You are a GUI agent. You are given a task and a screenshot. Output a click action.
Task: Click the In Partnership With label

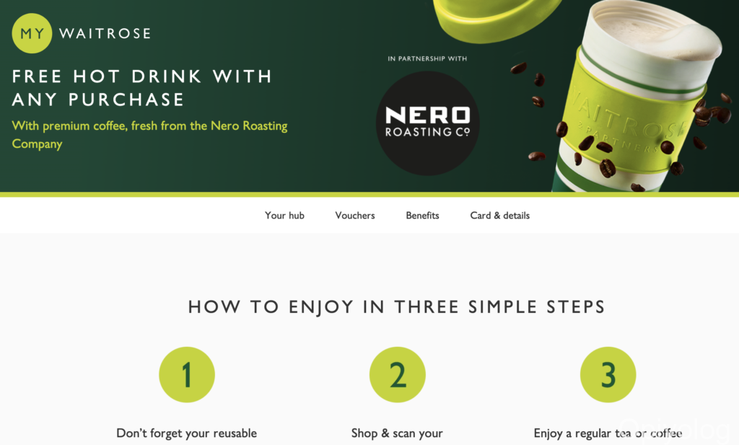[427, 58]
